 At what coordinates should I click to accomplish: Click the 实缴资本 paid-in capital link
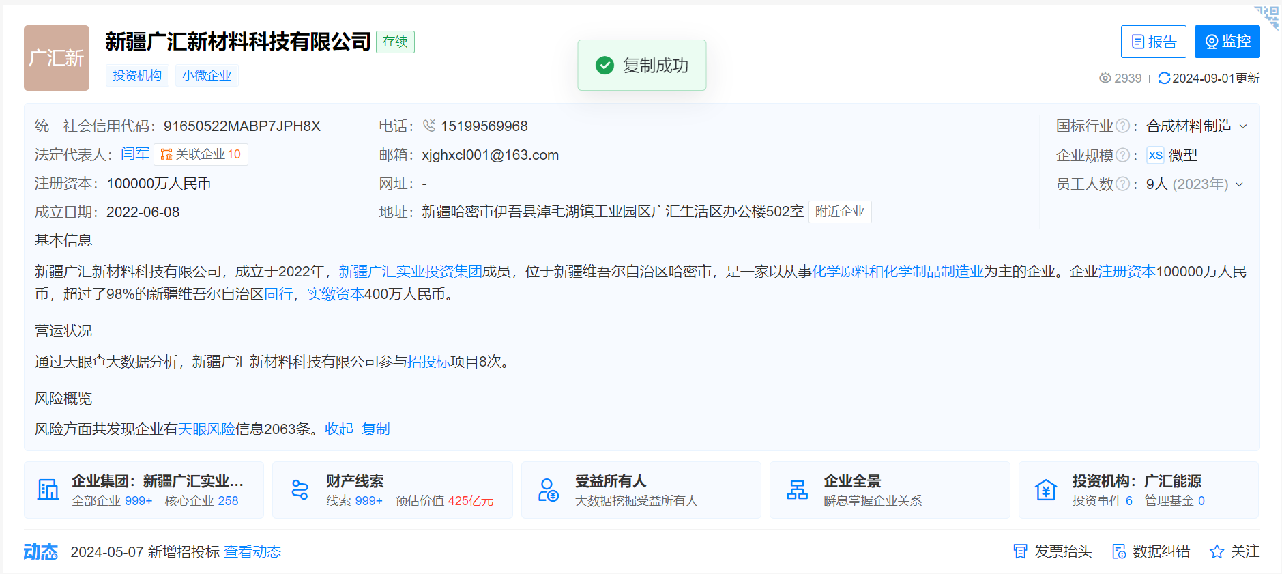click(336, 294)
